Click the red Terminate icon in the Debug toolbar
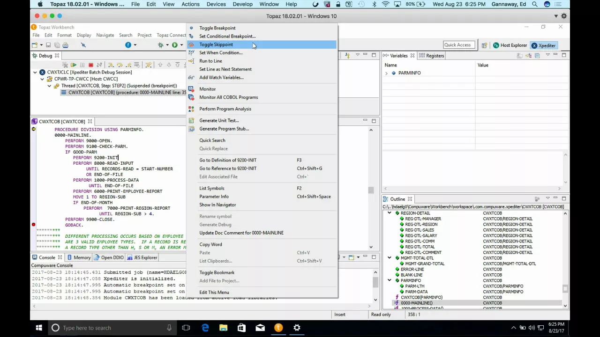 click(x=91, y=65)
